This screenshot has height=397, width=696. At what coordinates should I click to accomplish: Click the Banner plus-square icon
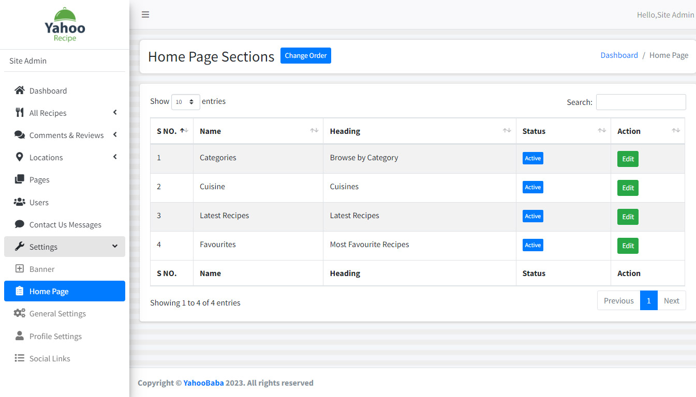[20, 269]
